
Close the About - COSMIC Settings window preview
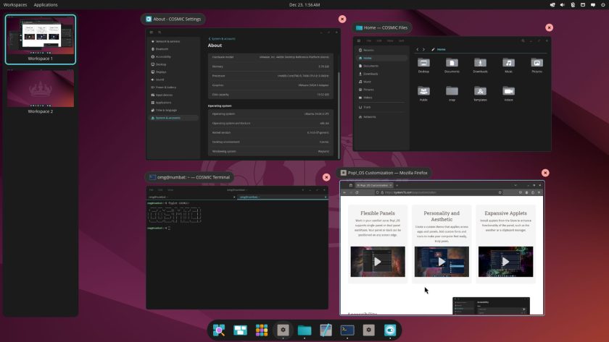342,19
